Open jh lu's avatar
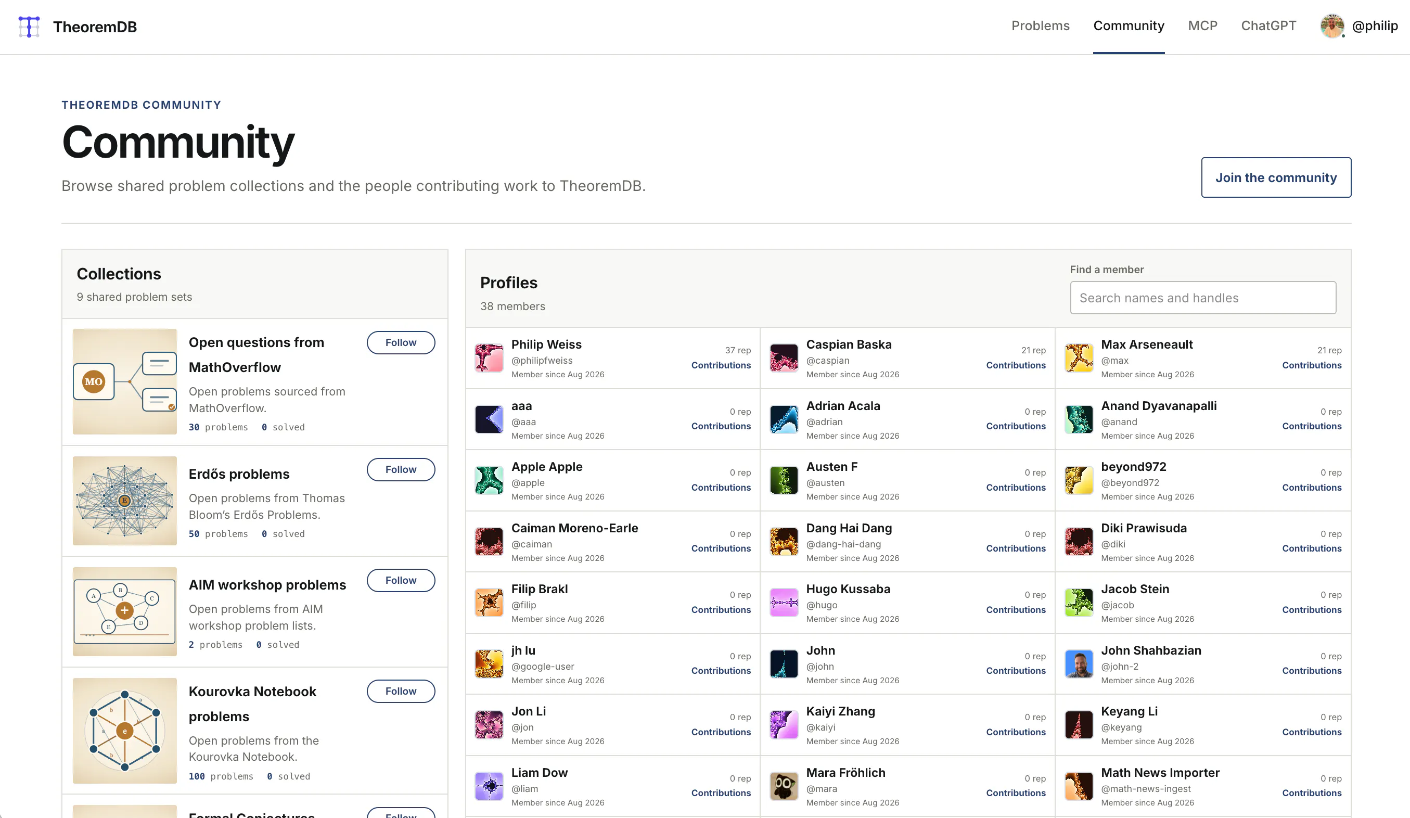1410x818 pixels. [489, 664]
